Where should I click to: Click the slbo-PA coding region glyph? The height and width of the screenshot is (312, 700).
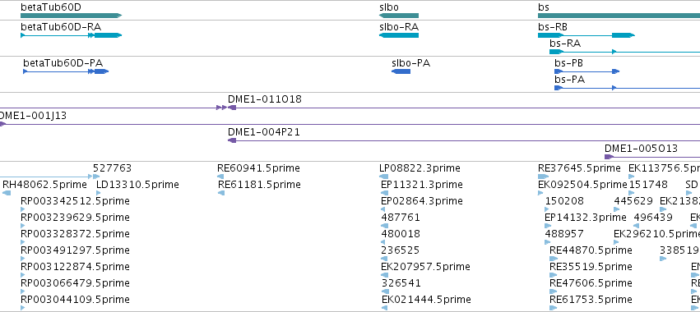point(401,71)
